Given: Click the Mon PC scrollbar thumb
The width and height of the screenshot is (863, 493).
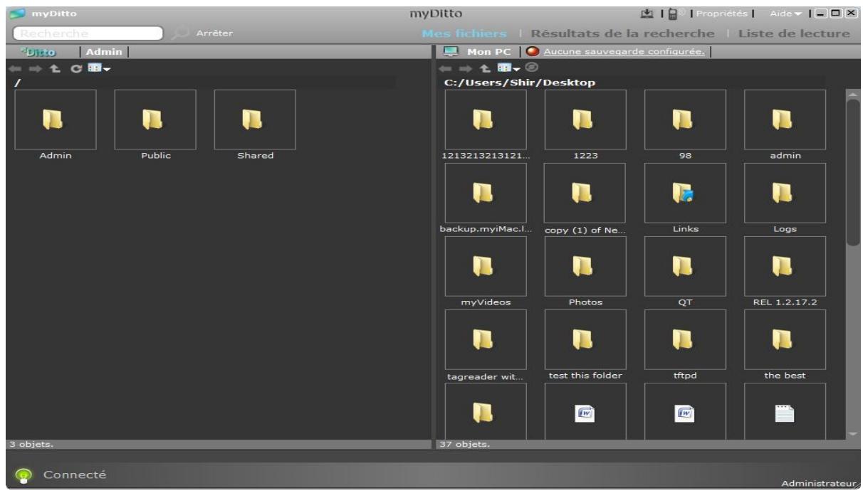Looking at the screenshot, I should 853,173.
